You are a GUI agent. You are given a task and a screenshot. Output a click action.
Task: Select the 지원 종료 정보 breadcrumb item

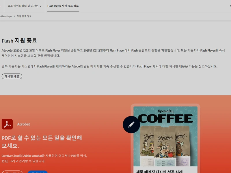[x=24, y=16]
